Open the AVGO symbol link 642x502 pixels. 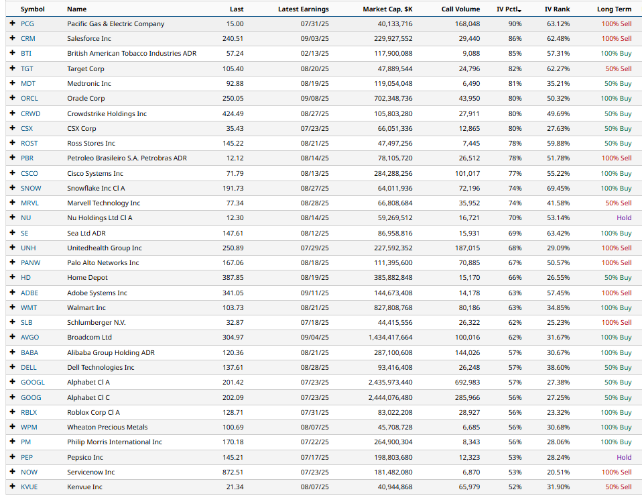[x=30, y=338]
